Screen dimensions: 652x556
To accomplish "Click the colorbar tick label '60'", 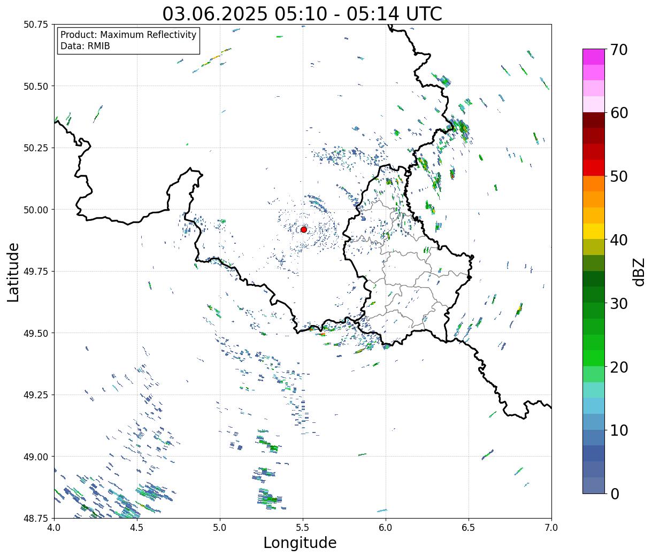I will (x=619, y=113).
